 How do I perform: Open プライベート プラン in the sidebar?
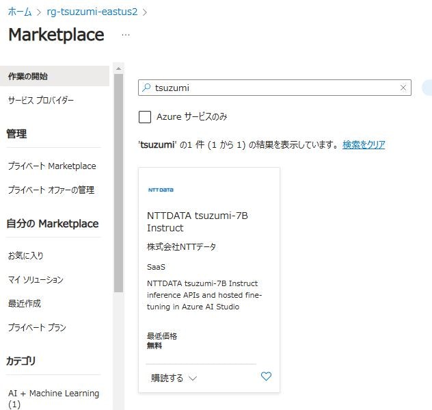click(37, 327)
